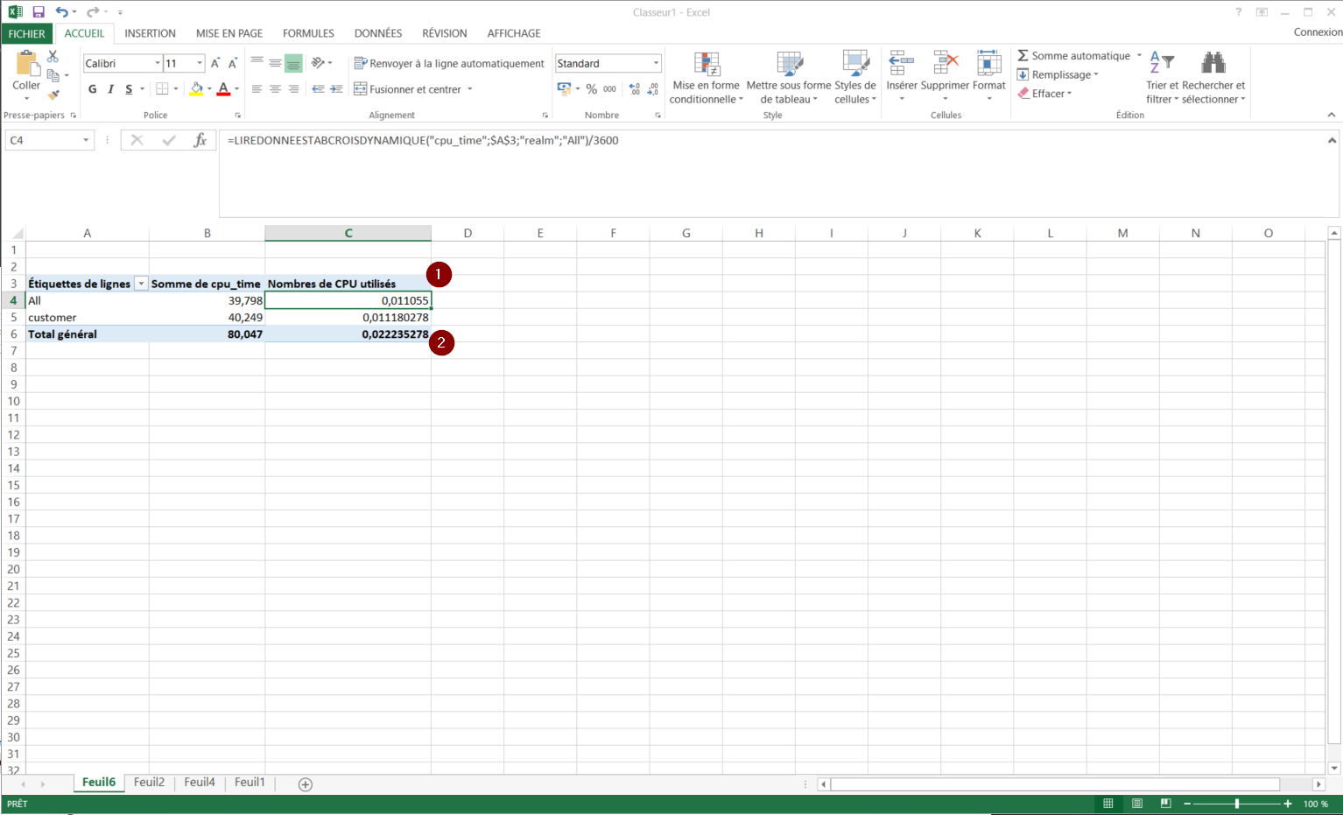This screenshot has width=1343, height=815.
Task: Switch to the Feuil2 sheet tab
Action: pos(149,783)
